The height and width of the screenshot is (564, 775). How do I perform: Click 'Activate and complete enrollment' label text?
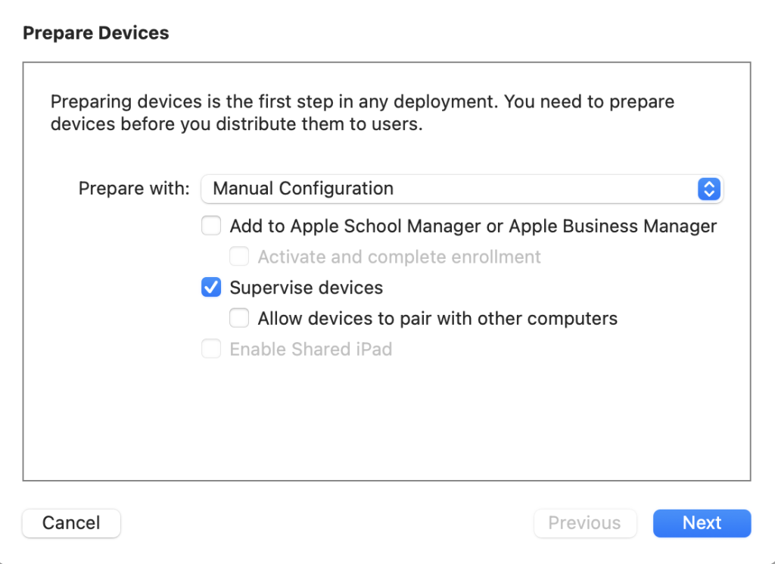(x=400, y=257)
